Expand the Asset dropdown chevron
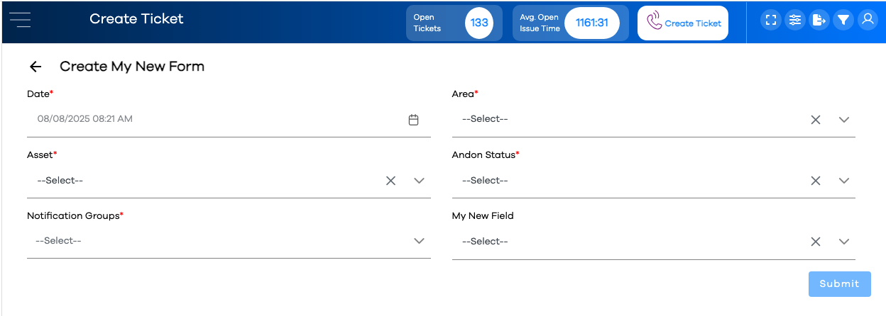 click(x=419, y=181)
